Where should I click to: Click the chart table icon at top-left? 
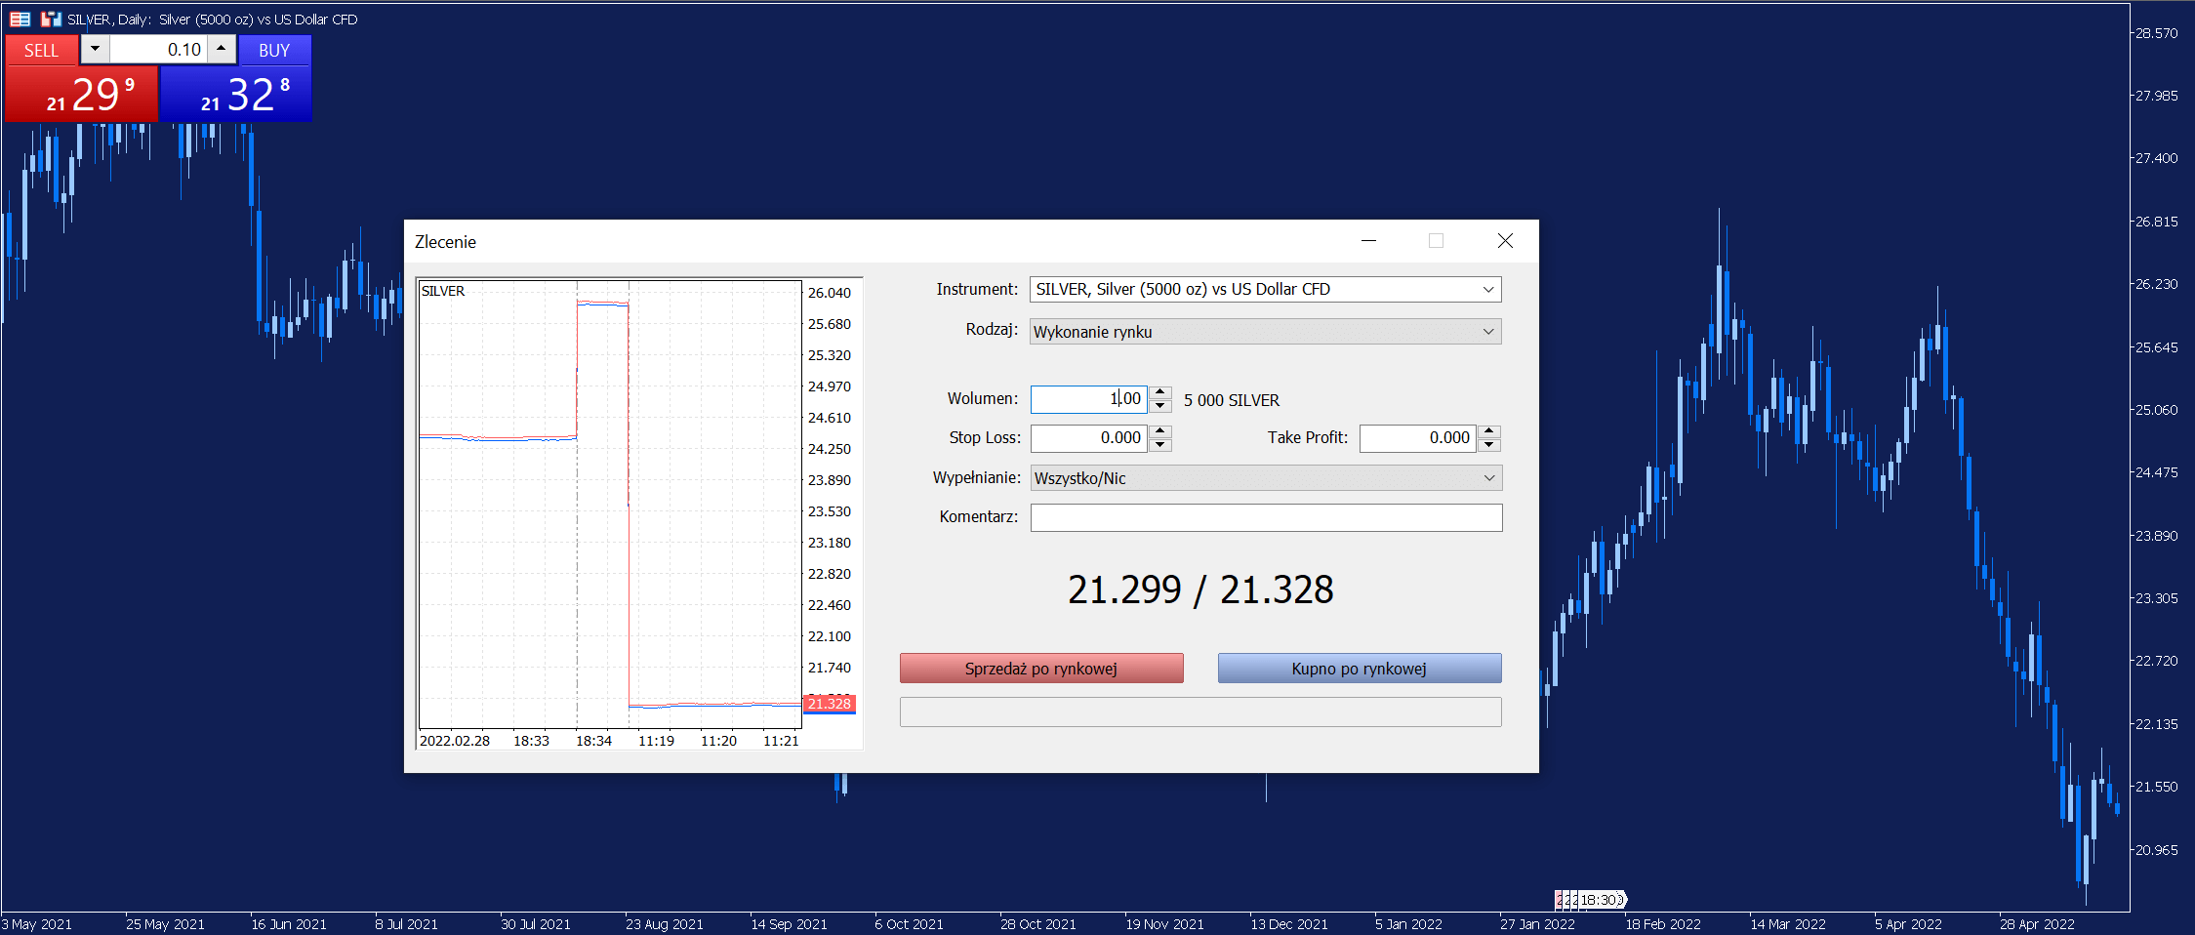(x=20, y=19)
